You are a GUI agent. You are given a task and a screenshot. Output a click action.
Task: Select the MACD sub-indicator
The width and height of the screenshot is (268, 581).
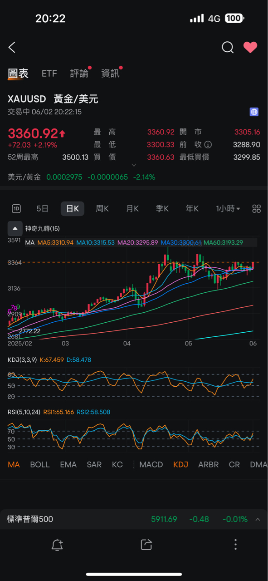[151, 465]
